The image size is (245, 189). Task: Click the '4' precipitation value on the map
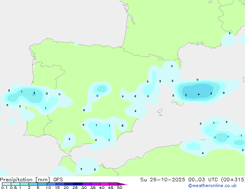199,94
